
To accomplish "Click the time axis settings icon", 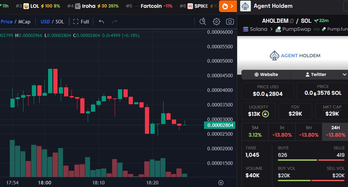I will 221,182.
